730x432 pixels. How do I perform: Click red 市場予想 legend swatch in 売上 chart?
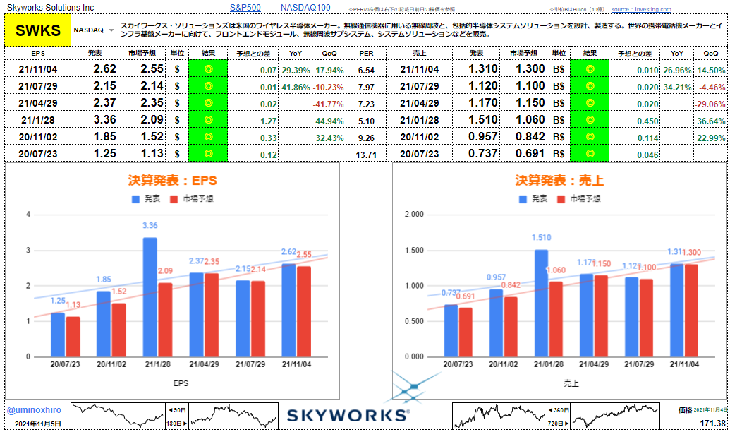pos(561,199)
